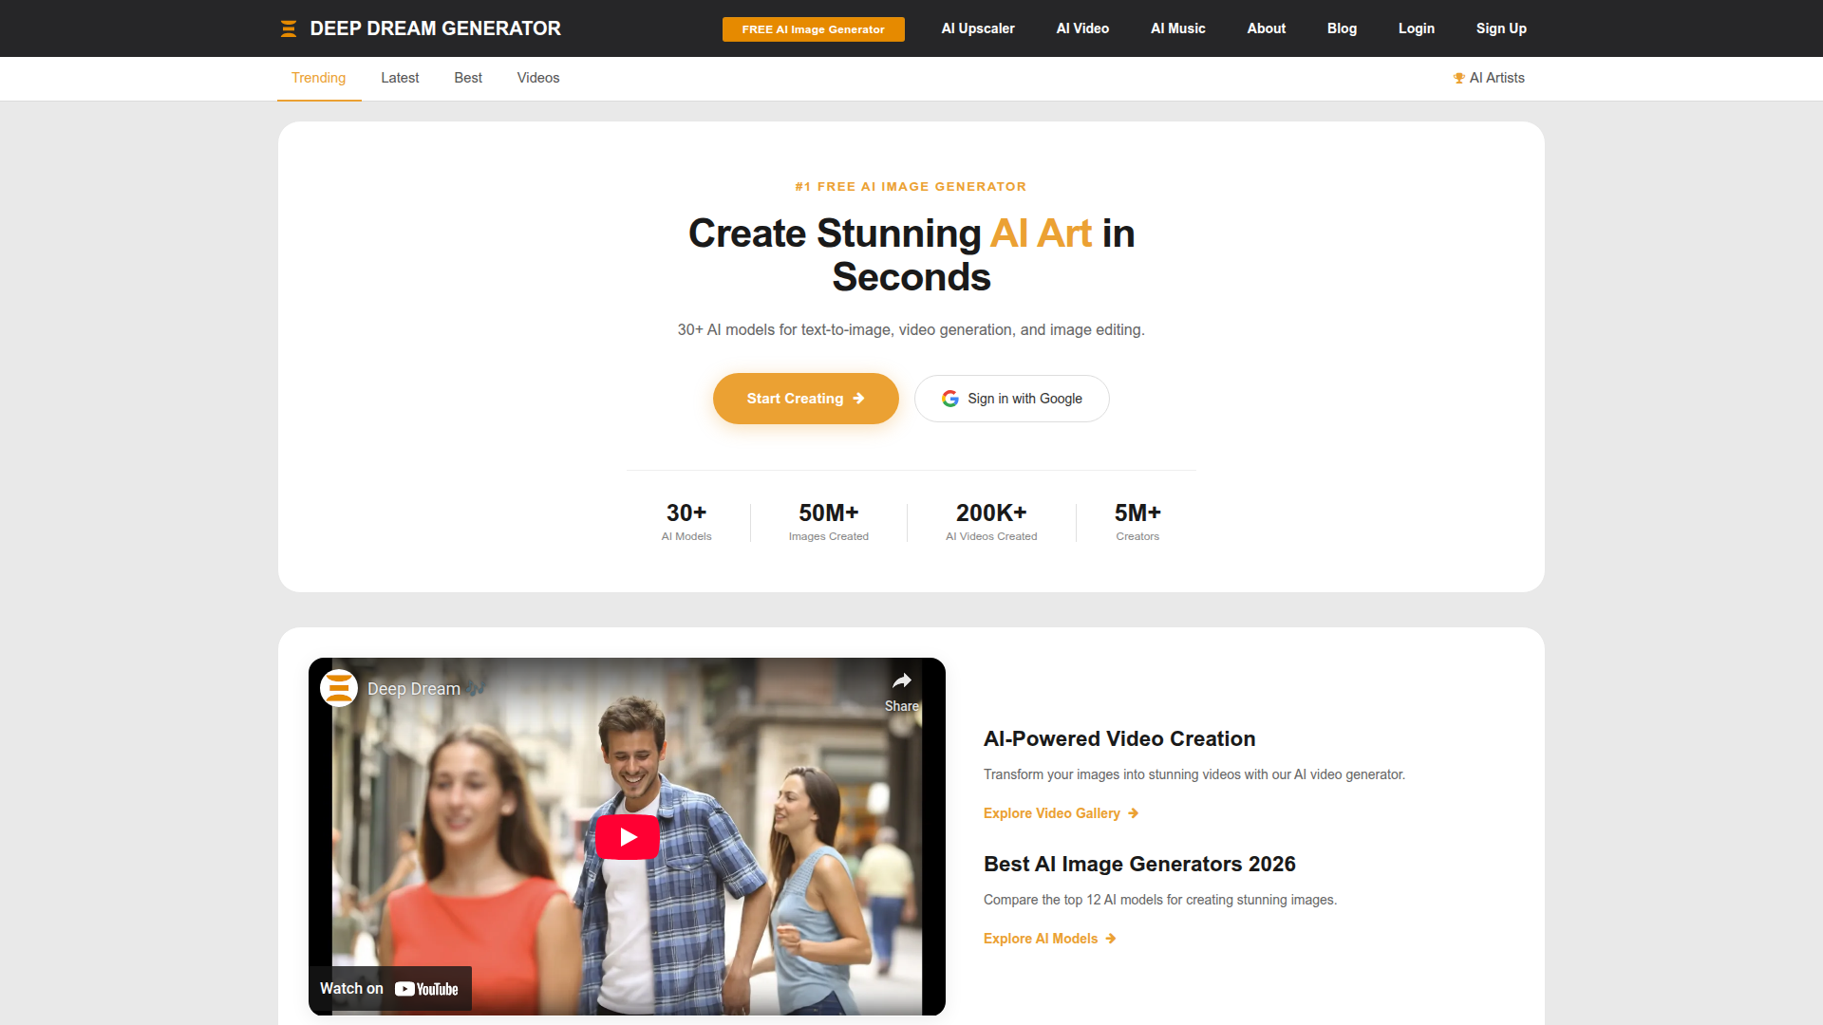The image size is (1823, 1025).
Task: Click arrow next to Explore AI Models
Action: pos(1110,939)
